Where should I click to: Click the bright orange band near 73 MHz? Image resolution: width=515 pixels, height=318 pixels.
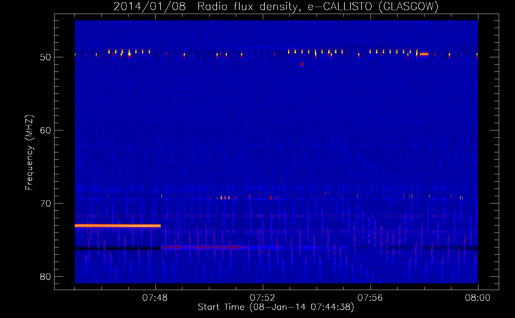[118, 226]
